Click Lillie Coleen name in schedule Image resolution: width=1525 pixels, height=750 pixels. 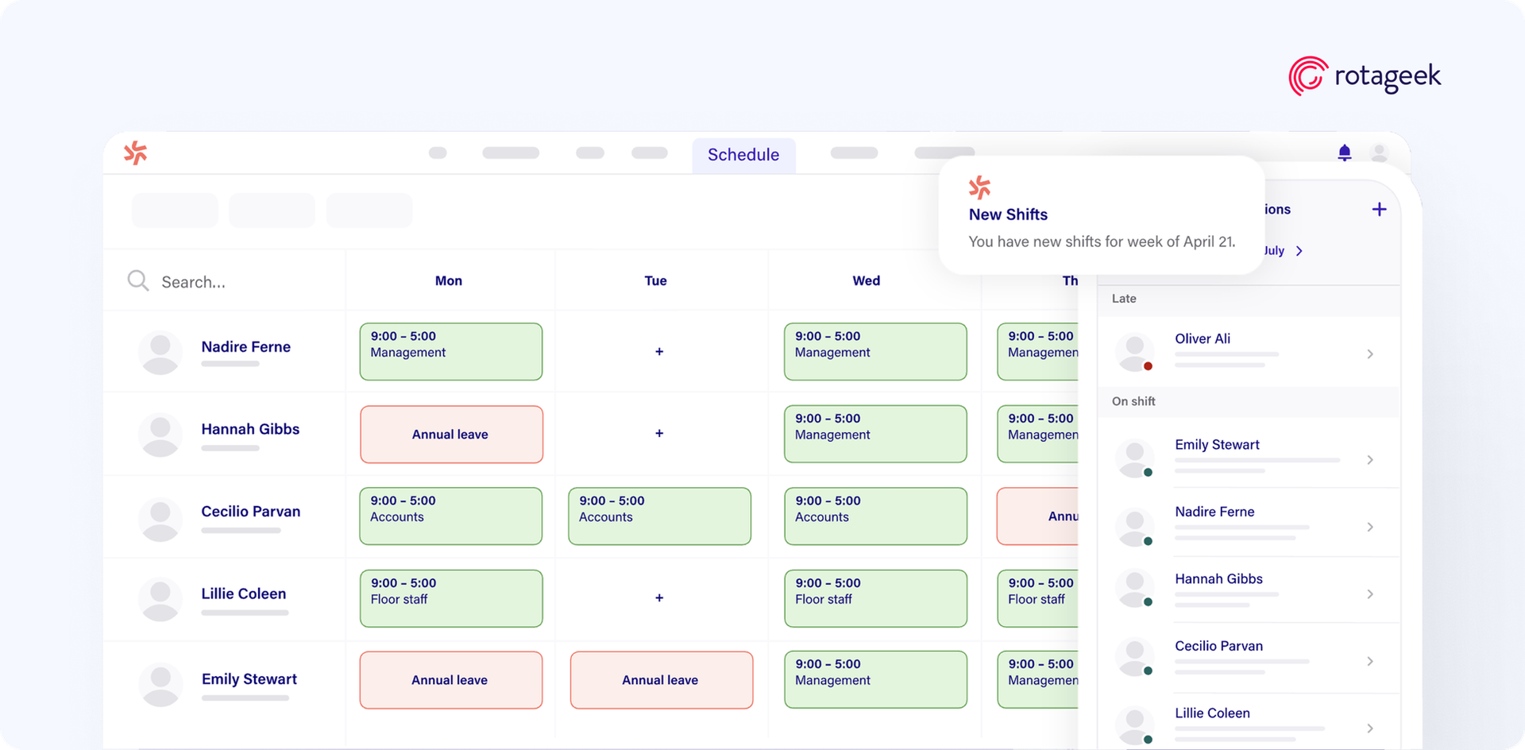point(244,593)
